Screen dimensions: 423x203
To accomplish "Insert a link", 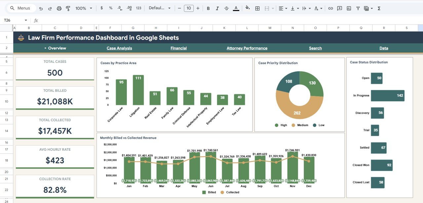I will pos(330,8).
